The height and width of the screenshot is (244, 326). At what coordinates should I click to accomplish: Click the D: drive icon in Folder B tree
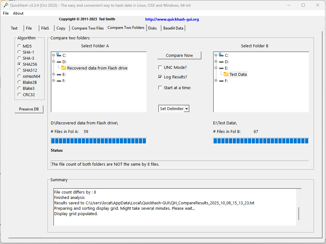coord(221,62)
